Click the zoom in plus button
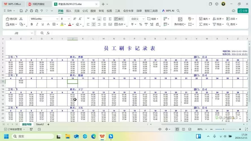251x141 pixels. point(240,129)
